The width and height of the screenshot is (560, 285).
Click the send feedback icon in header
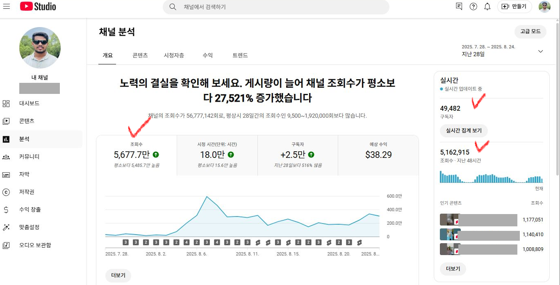pos(459,7)
